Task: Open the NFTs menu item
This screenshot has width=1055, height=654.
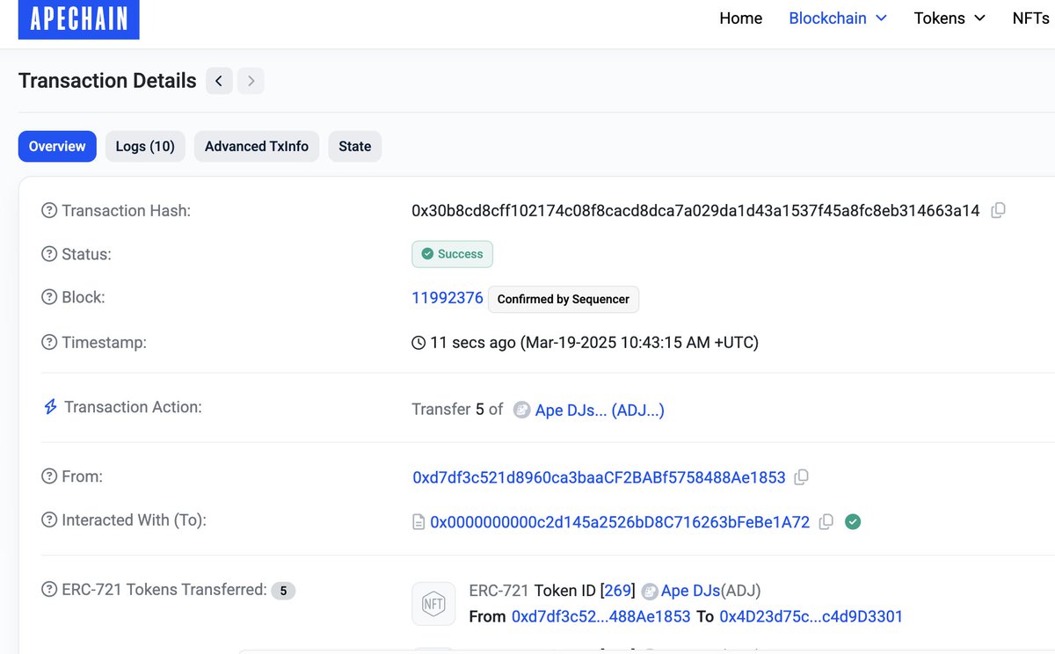Action: [1030, 18]
